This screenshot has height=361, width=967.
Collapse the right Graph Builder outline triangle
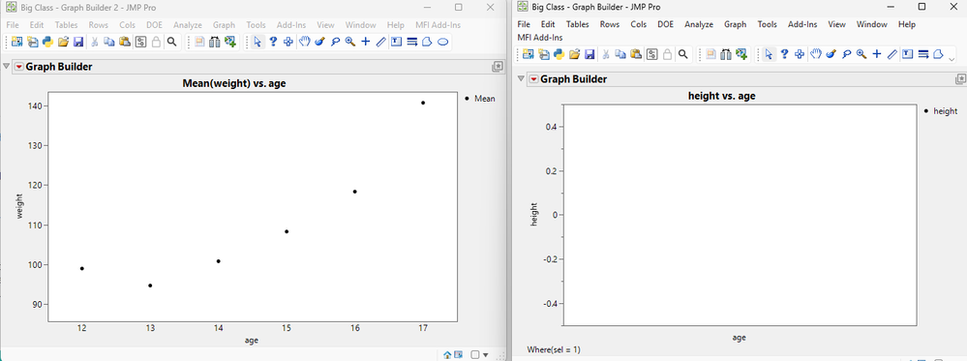(x=521, y=79)
